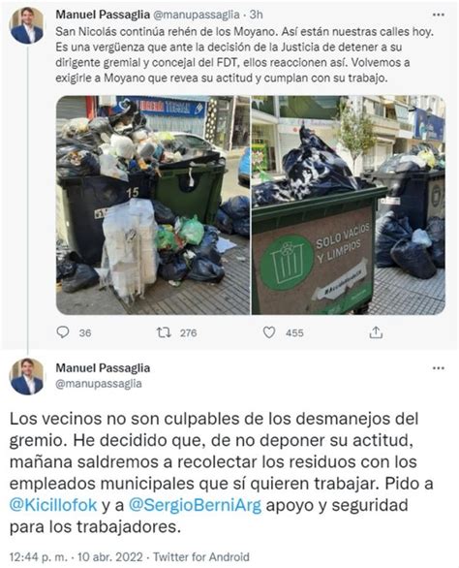Click the Manuel Passaglia name in top tweet
459x568 pixels.
point(103,15)
